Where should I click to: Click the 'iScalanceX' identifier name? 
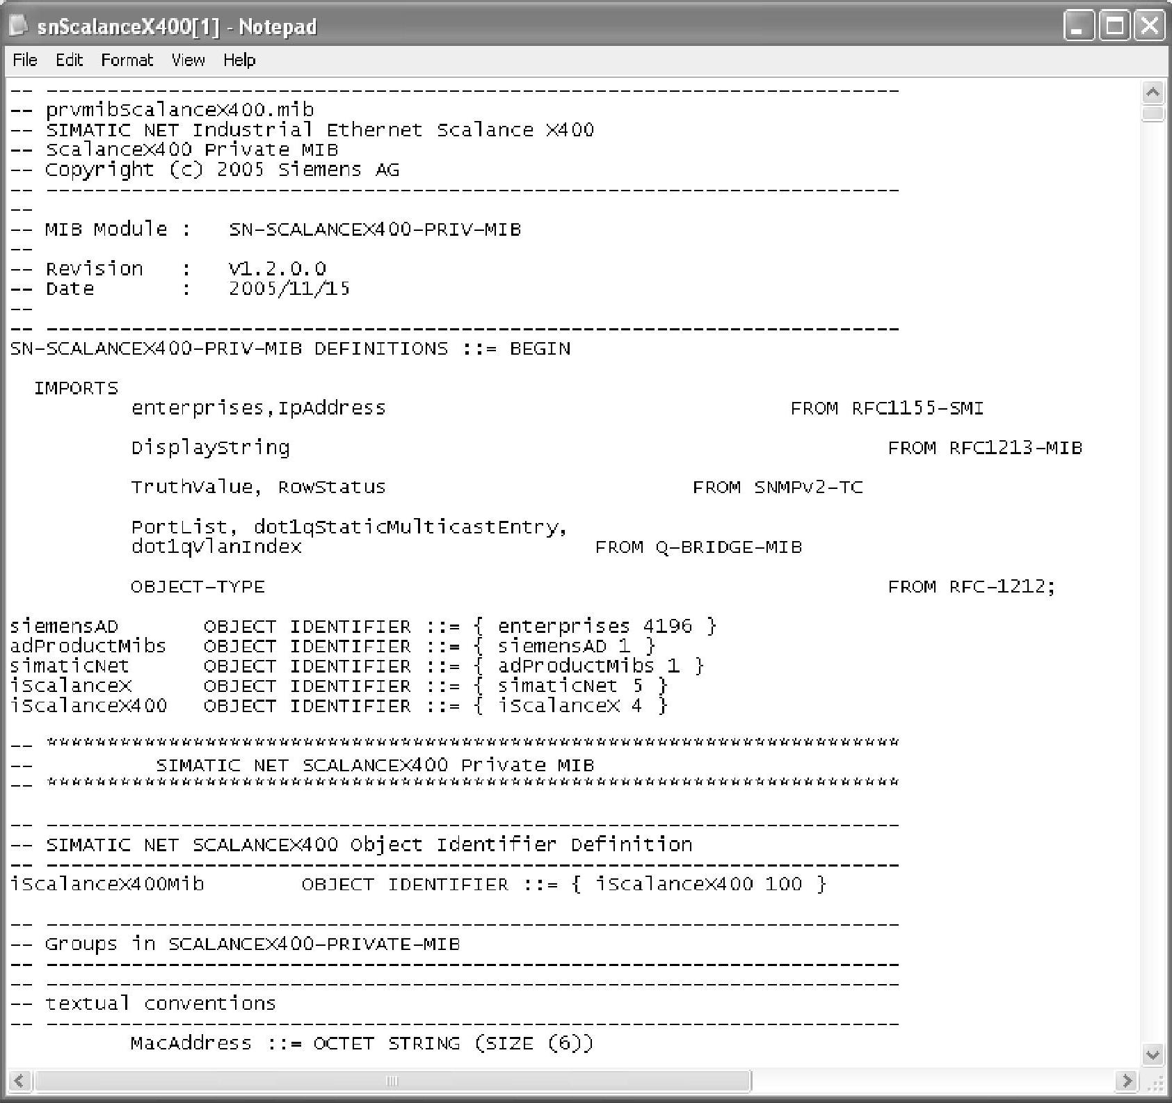point(70,686)
